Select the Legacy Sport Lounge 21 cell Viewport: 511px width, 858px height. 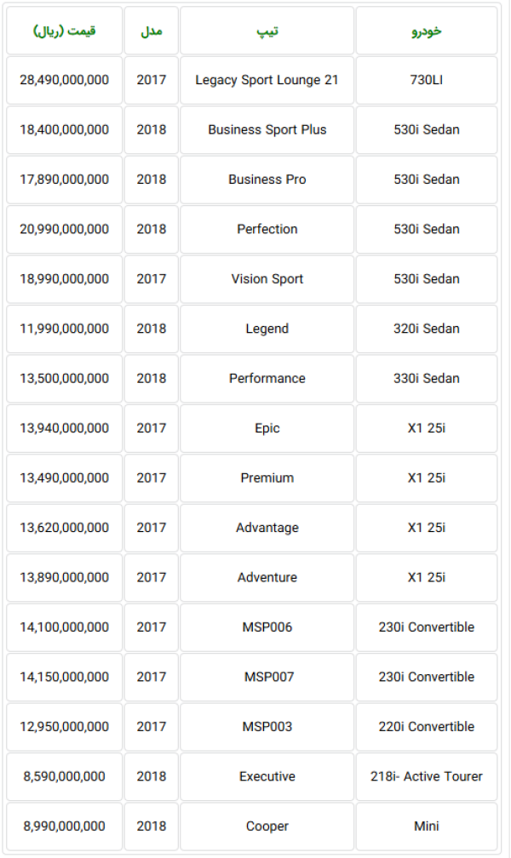pos(267,80)
